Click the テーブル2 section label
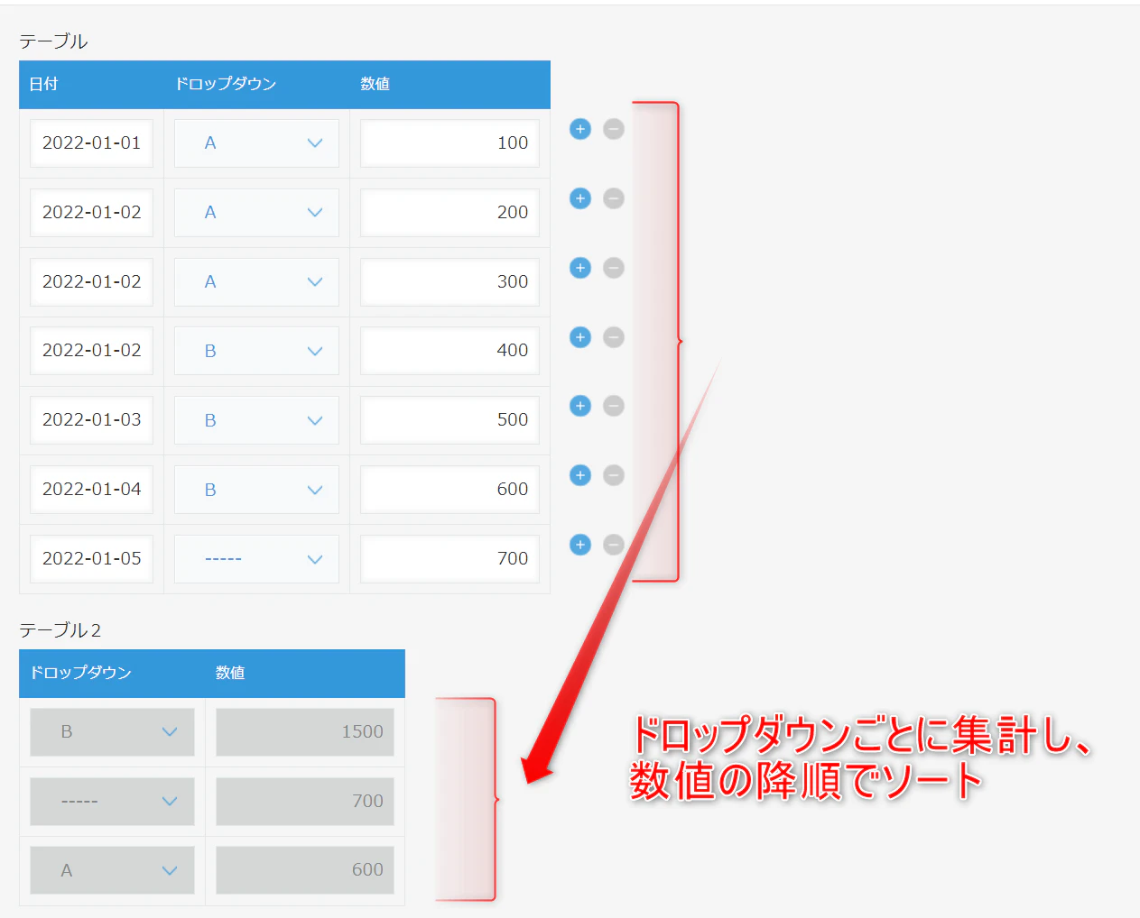Viewport: 1140px width, 918px height. coord(60,630)
